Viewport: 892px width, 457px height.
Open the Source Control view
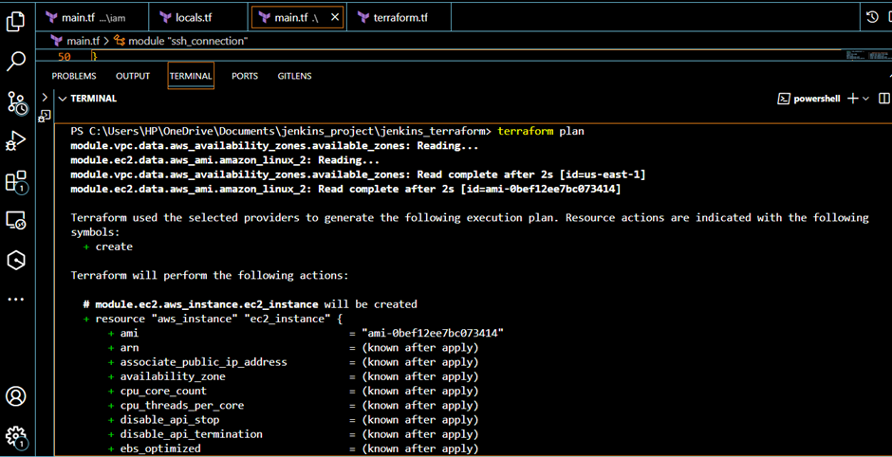[x=16, y=102]
